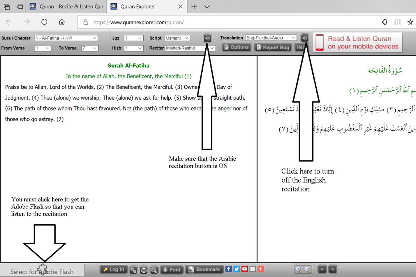Viewport: 416px width, 277px height.
Task: Click the link icon next to Log In
Action: 133,270
